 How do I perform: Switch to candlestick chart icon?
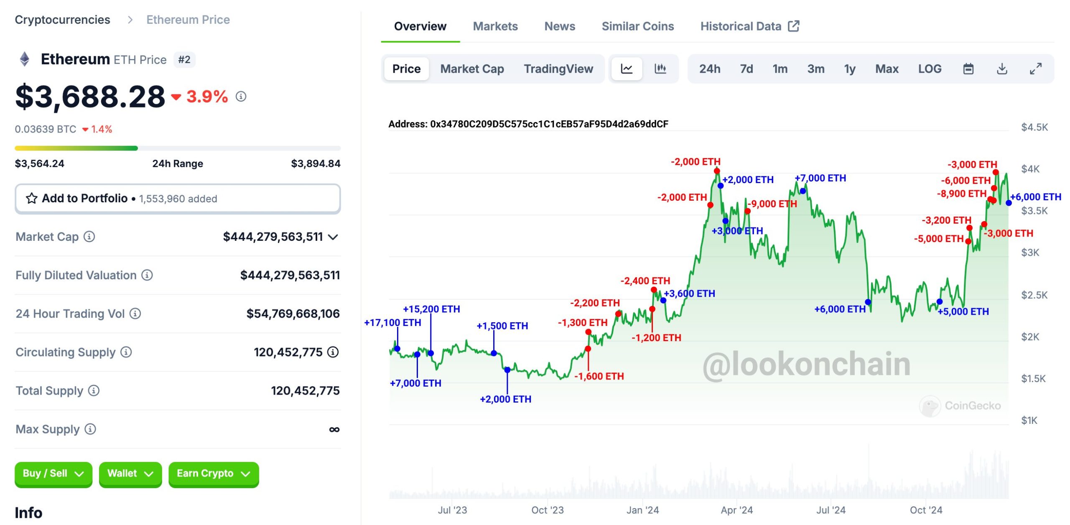660,69
